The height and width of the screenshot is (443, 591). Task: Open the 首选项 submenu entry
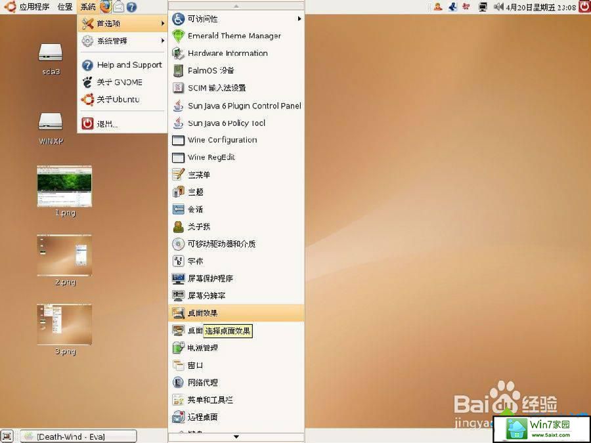[x=123, y=24]
